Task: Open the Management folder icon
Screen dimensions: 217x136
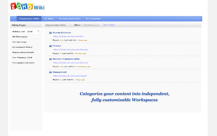Action: 51,72
